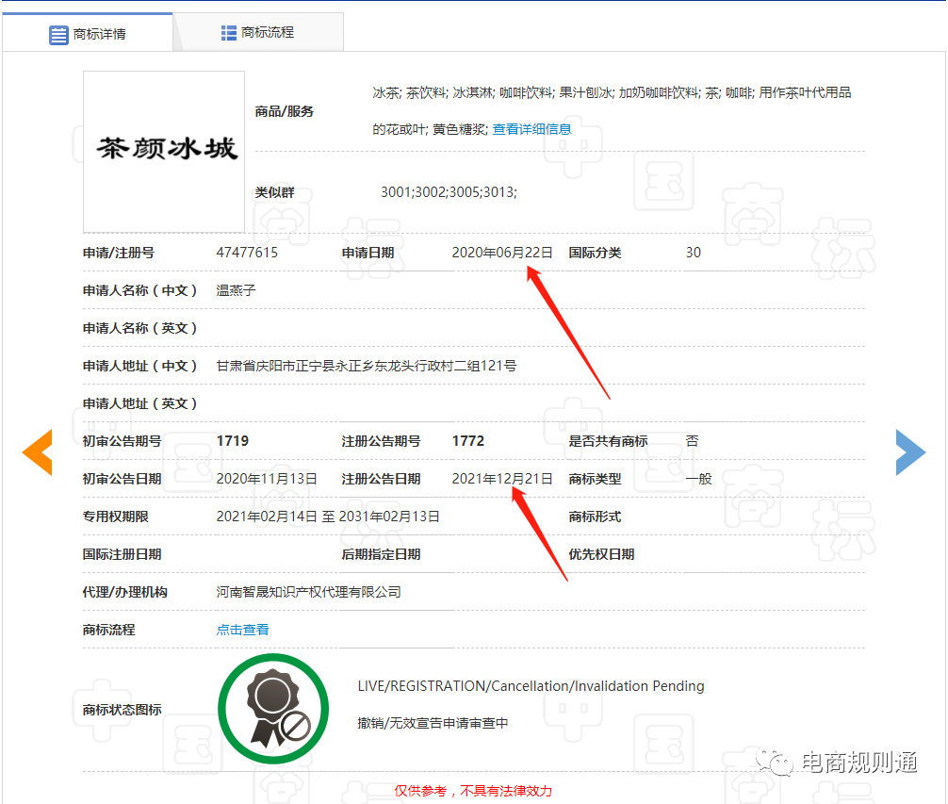Viewport: 948px width, 804px height.
Task: Select registration number 47477615
Action: (x=247, y=252)
